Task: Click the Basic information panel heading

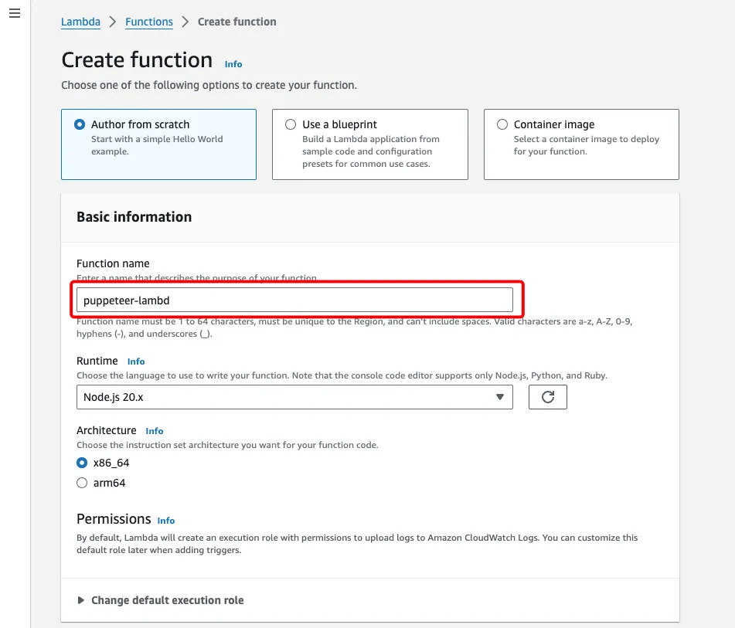Action: [134, 217]
